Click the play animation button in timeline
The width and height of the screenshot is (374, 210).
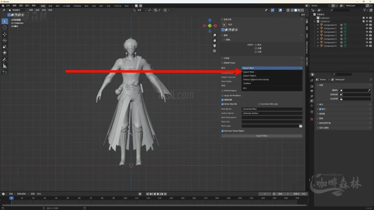pos(158,194)
